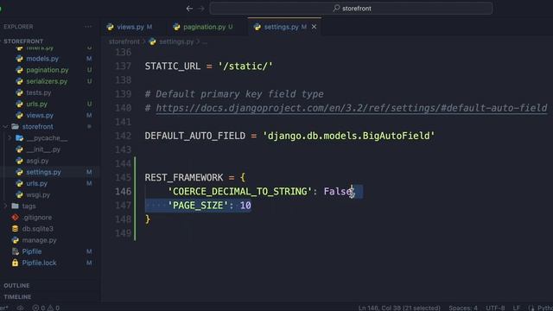Screen dimensions: 553x311
Task: Open Pipfile in Explorer
Action: click(x=31, y=251)
